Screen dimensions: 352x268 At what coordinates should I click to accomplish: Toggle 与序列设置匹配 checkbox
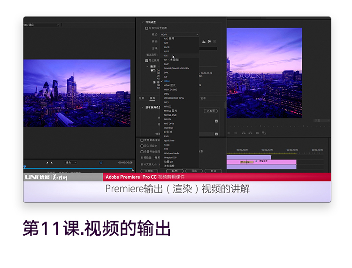pyautogui.click(x=146, y=28)
